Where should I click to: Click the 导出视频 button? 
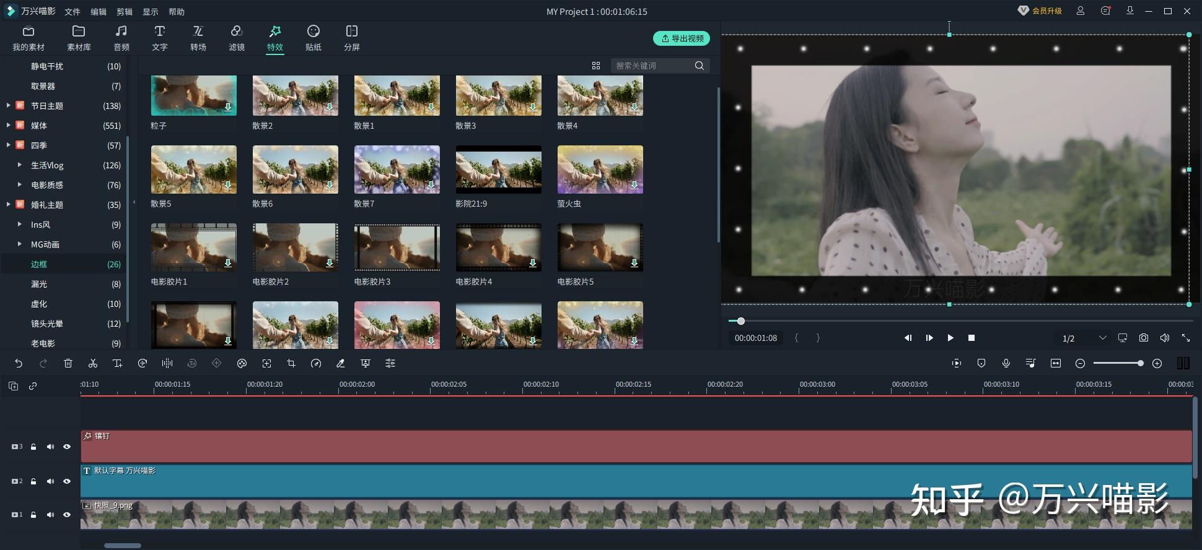click(x=682, y=38)
